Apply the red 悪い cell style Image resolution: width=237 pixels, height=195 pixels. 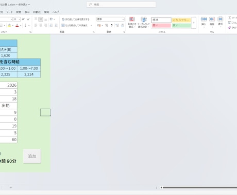click(x=161, y=25)
